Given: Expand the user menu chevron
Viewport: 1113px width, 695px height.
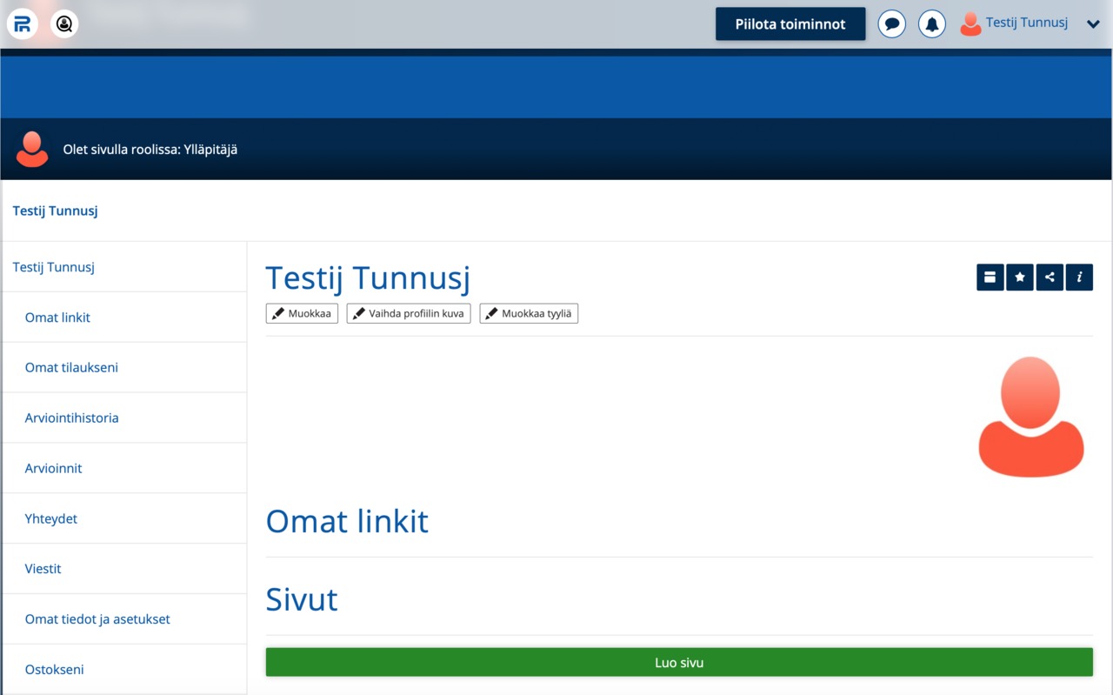Looking at the screenshot, I should pyautogui.click(x=1093, y=24).
